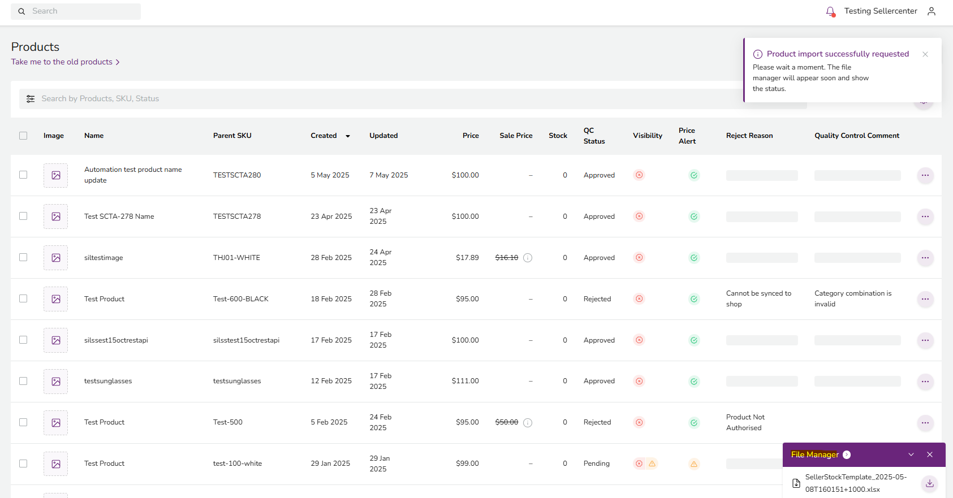The width and height of the screenshot is (953, 498).
Task: Click info icon in import notification
Action: point(758,54)
